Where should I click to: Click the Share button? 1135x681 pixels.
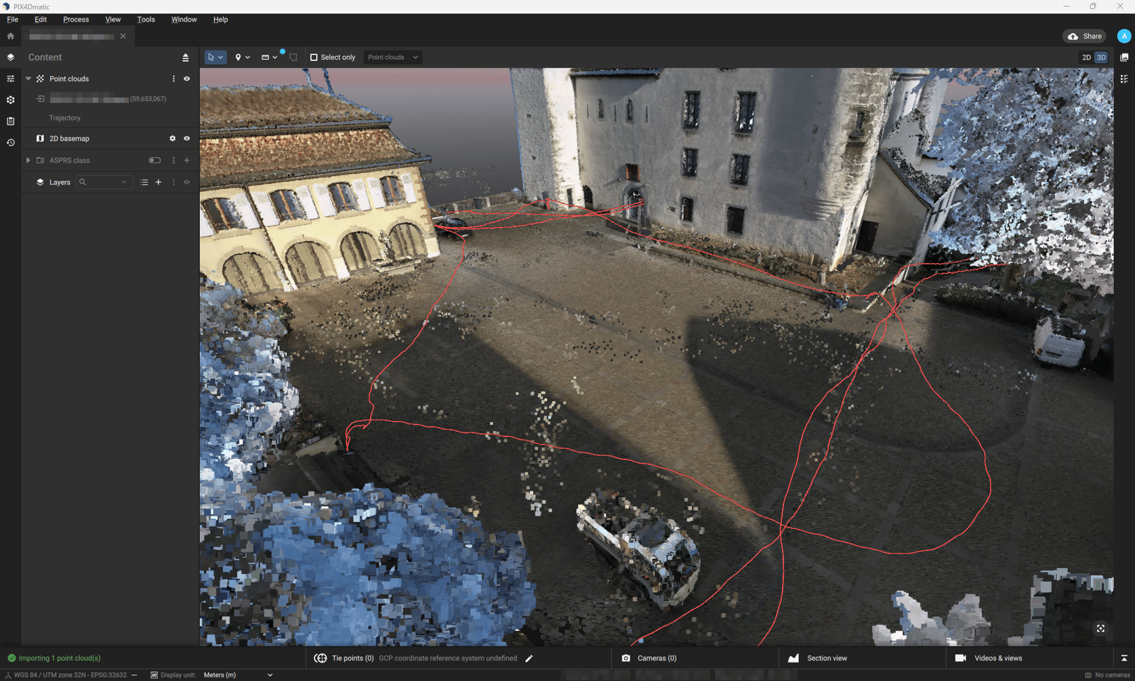pos(1084,36)
